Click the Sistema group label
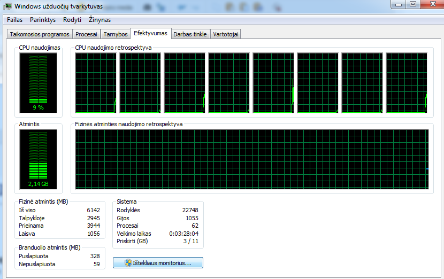The image size is (444, 279). [127, 201]
